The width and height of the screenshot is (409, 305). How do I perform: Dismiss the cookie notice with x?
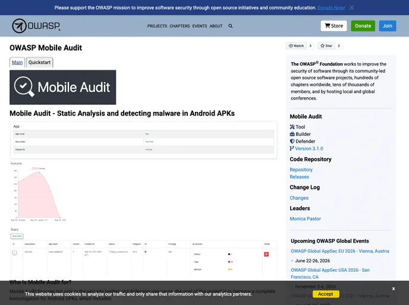coord(394,288)
